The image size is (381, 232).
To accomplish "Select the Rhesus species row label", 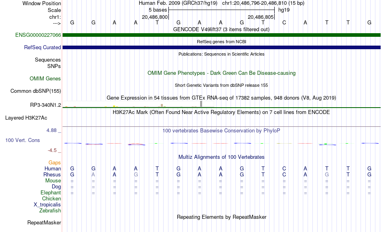I will tap(52, 174).
